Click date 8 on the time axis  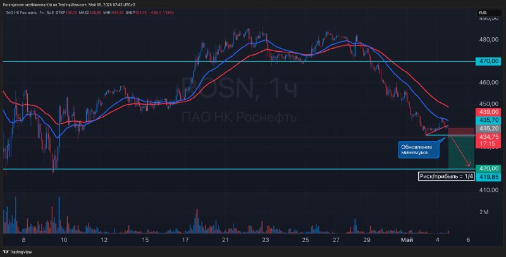pos(23,240)
